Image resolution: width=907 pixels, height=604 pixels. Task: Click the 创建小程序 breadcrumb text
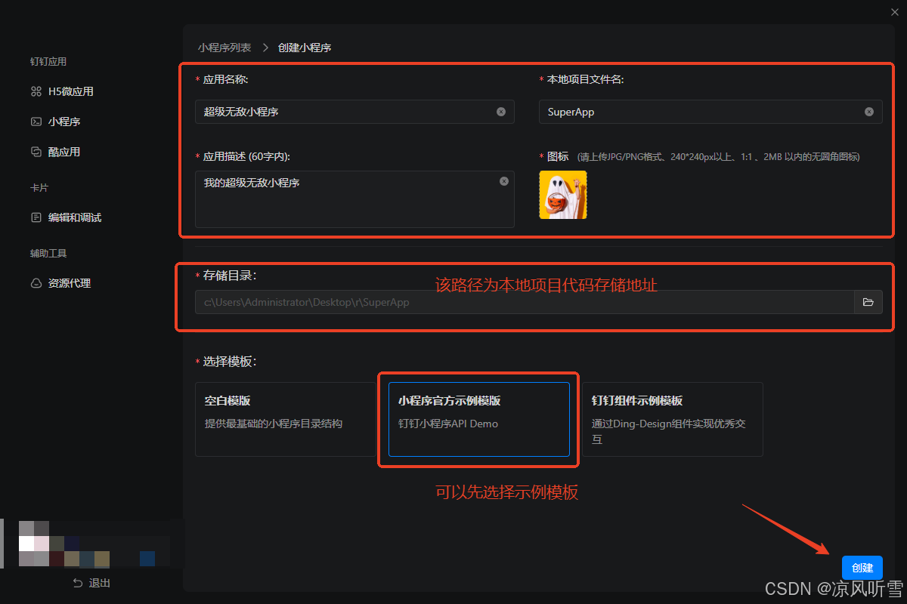pyautogui.click(x=305, y=48)
